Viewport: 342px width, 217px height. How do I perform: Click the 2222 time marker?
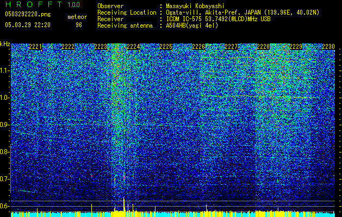[68, 47]
